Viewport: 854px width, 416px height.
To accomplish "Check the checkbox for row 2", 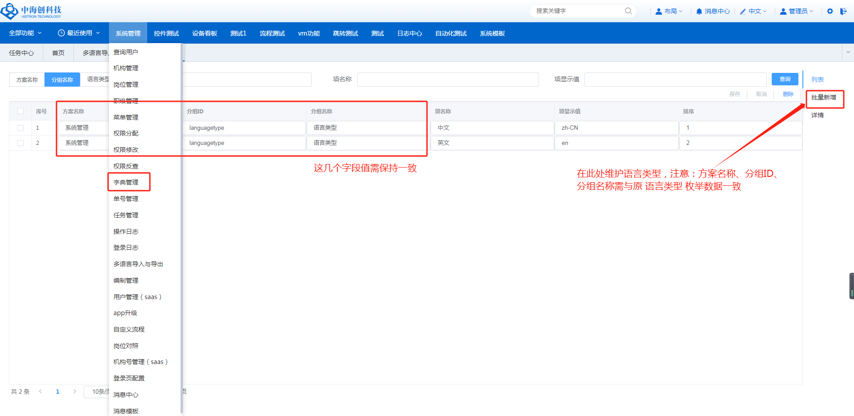I will 20,143.
